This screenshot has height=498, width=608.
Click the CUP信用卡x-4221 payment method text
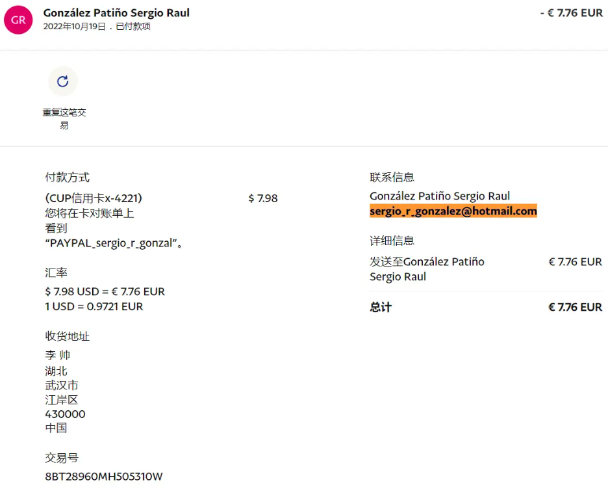94,198
